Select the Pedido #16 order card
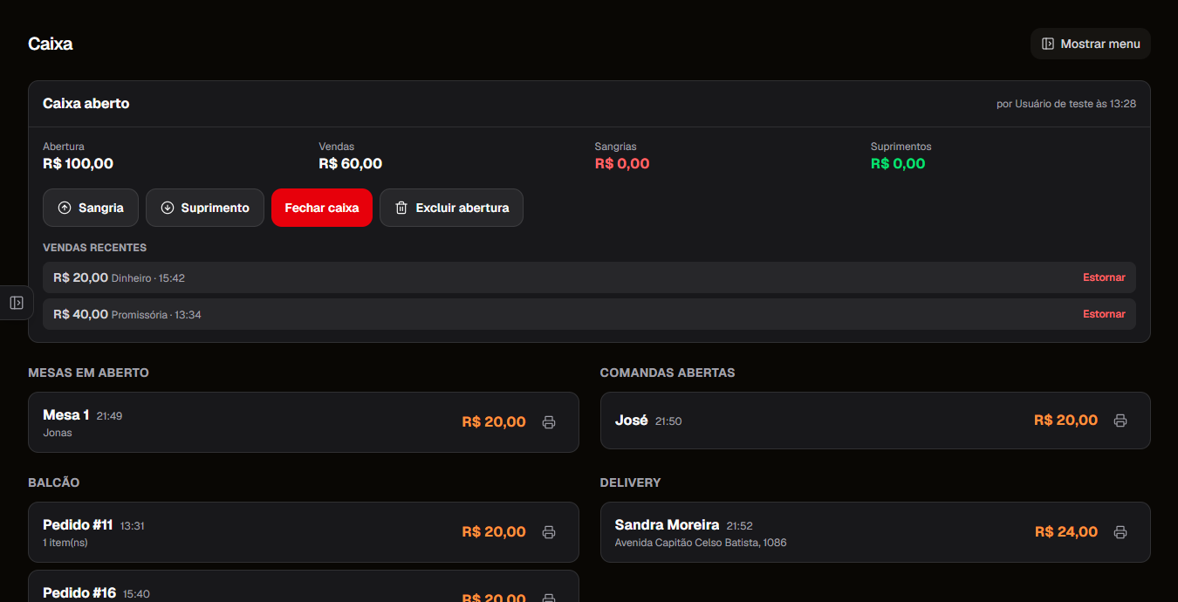Screen dimensions: 1178x602 (x=304, y=586)
